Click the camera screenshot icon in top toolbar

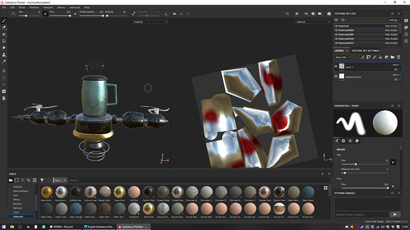[329, 14]
